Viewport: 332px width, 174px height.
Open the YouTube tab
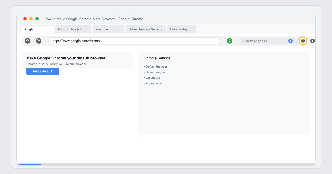coord(108,29)
